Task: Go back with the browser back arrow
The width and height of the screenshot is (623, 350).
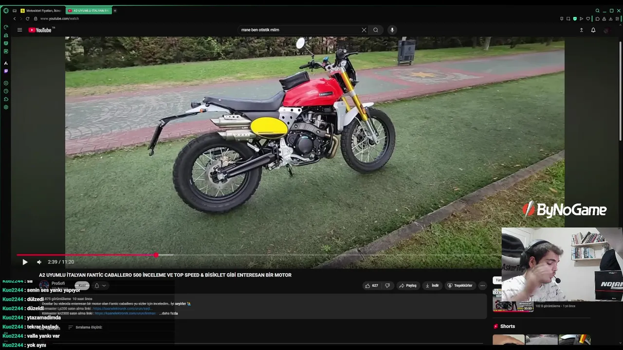Action: click(15, 18)
